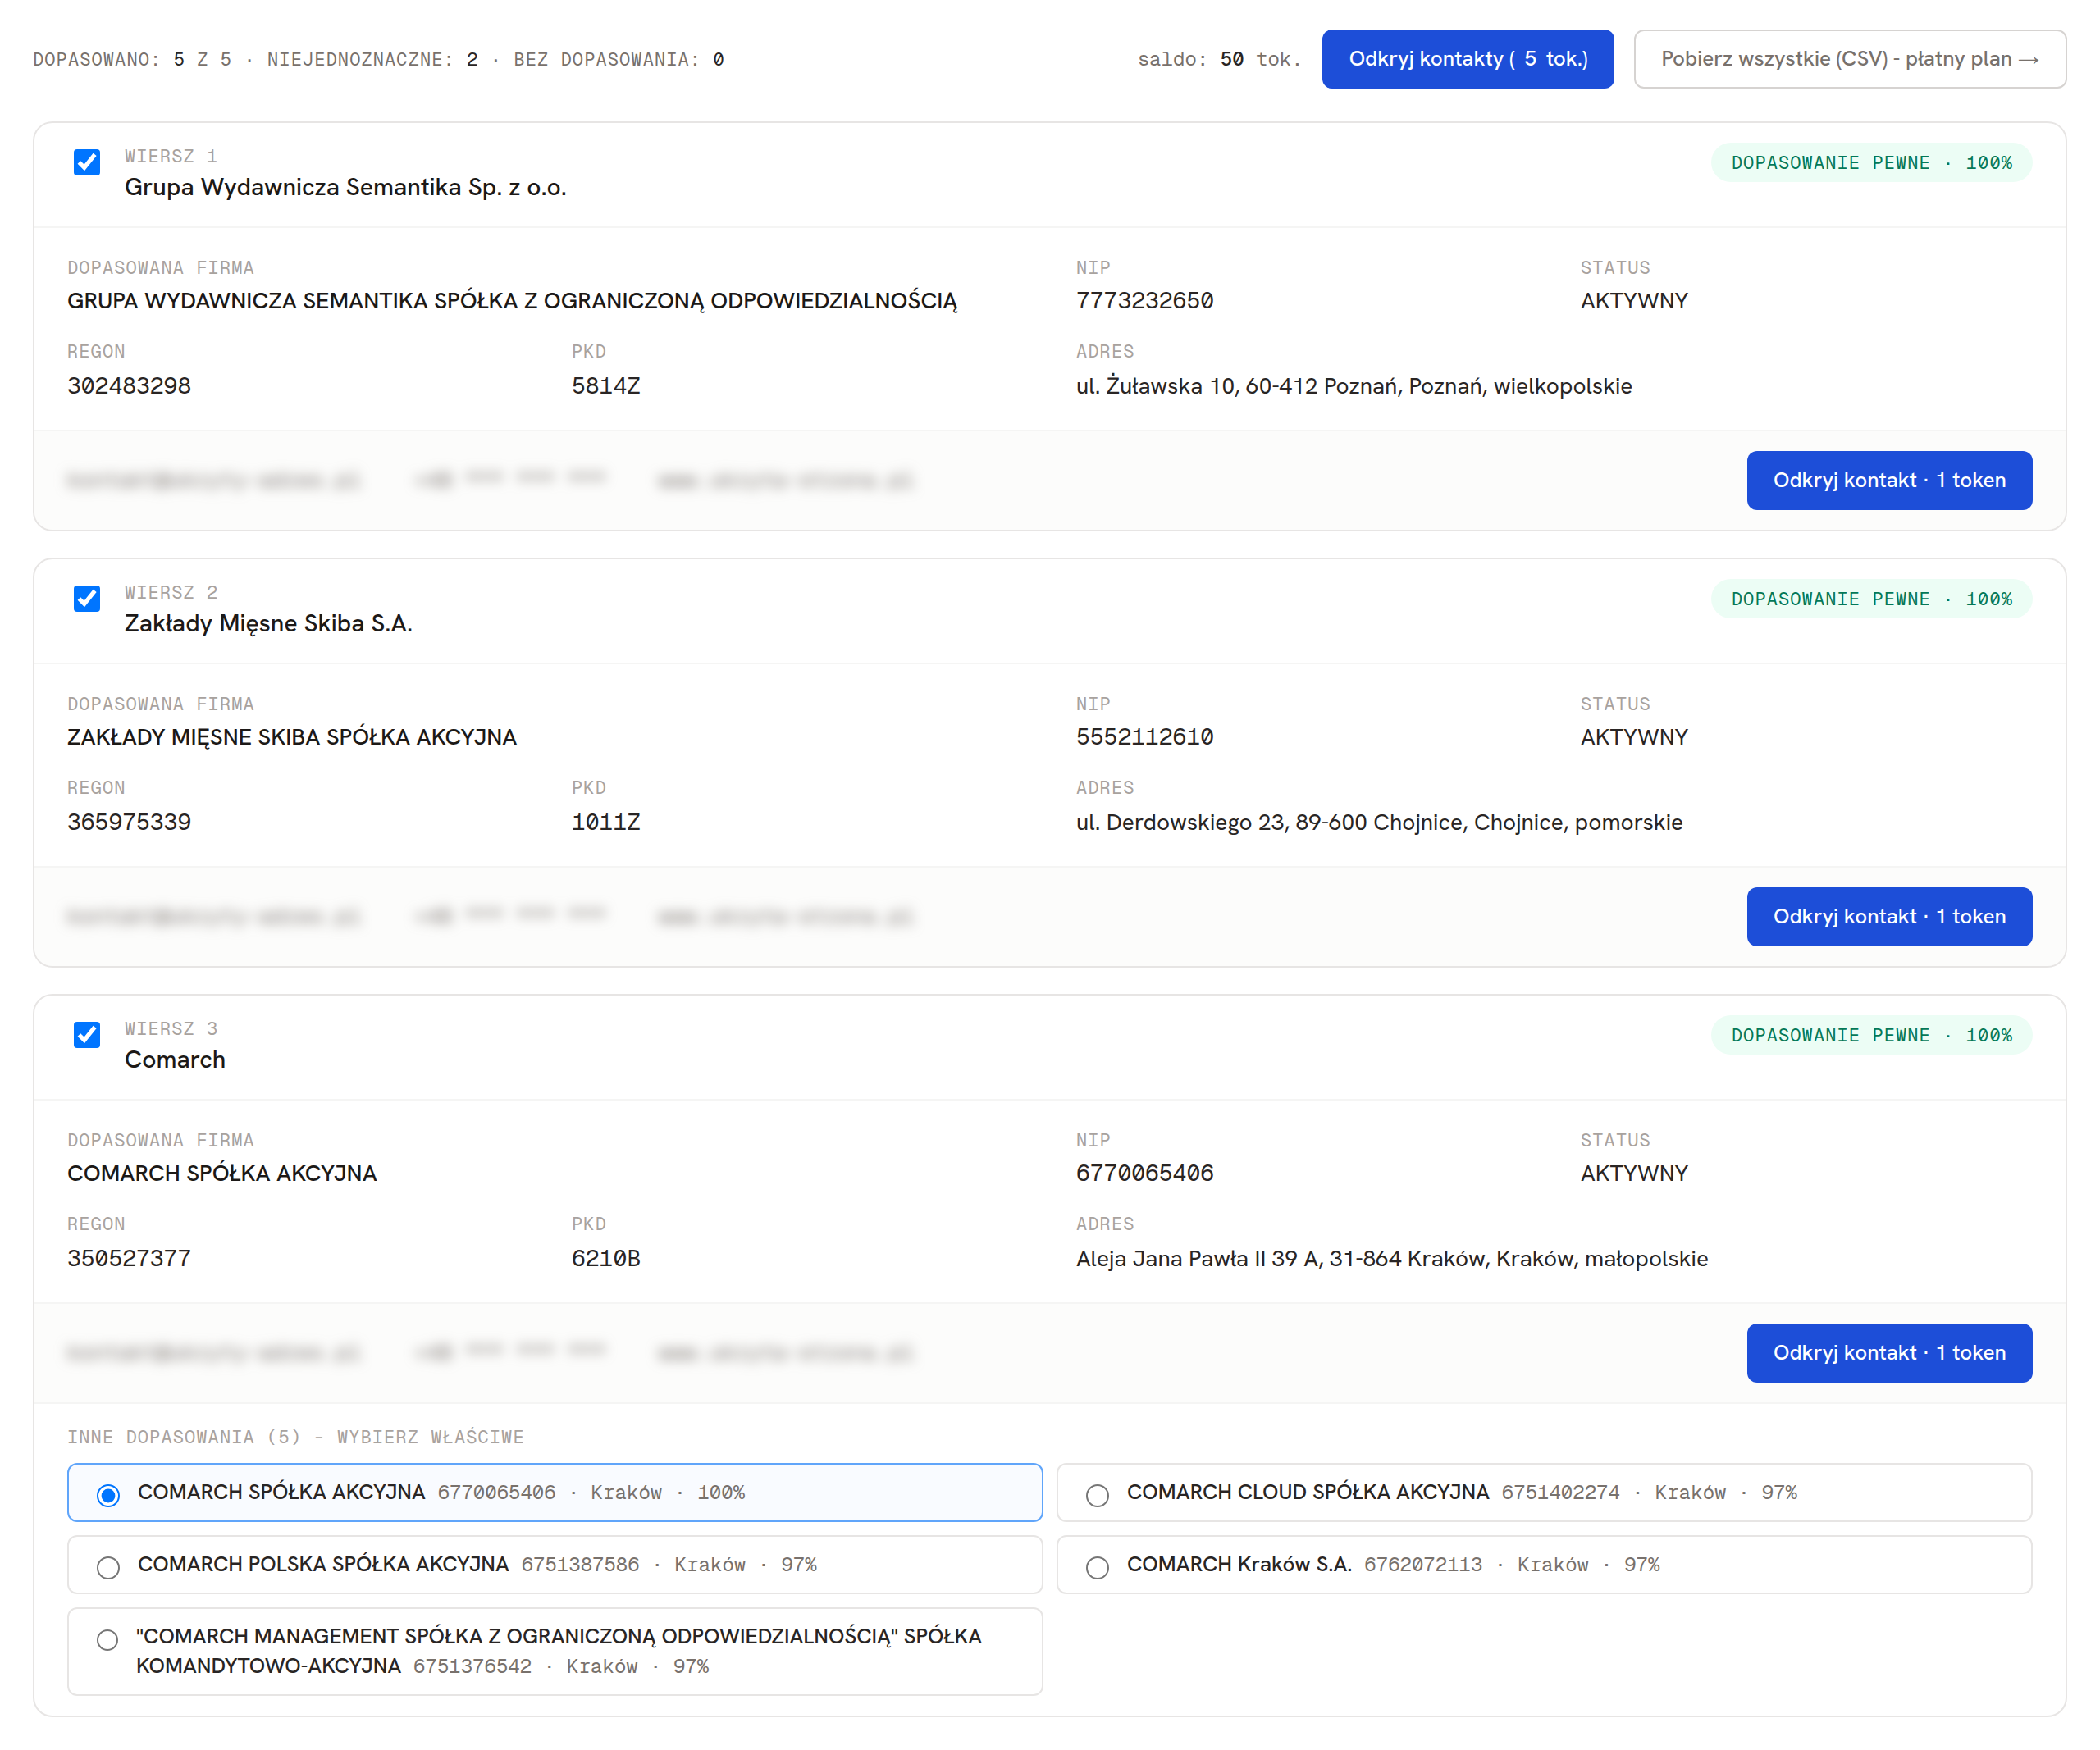The image size is (2100, 1750).
Task: Click Dopasowanie pewne badge in Wiersz 1
Action: click(1871, 163)
